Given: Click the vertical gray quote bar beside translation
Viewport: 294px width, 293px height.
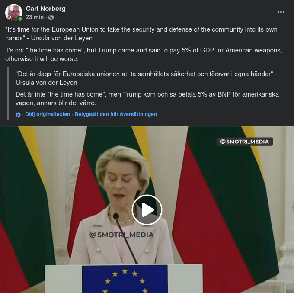Looking at the screenshot, I should tap(8, 93).
